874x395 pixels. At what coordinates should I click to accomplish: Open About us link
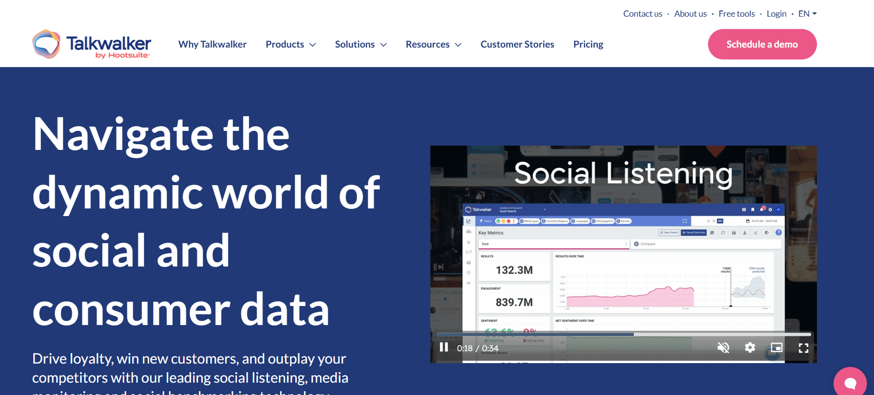(x=690, y=14)
